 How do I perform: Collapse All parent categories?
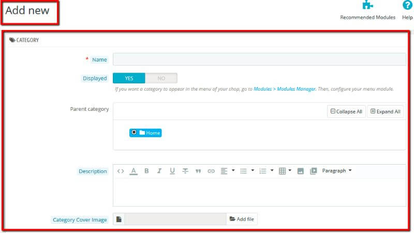pos(346,111)
